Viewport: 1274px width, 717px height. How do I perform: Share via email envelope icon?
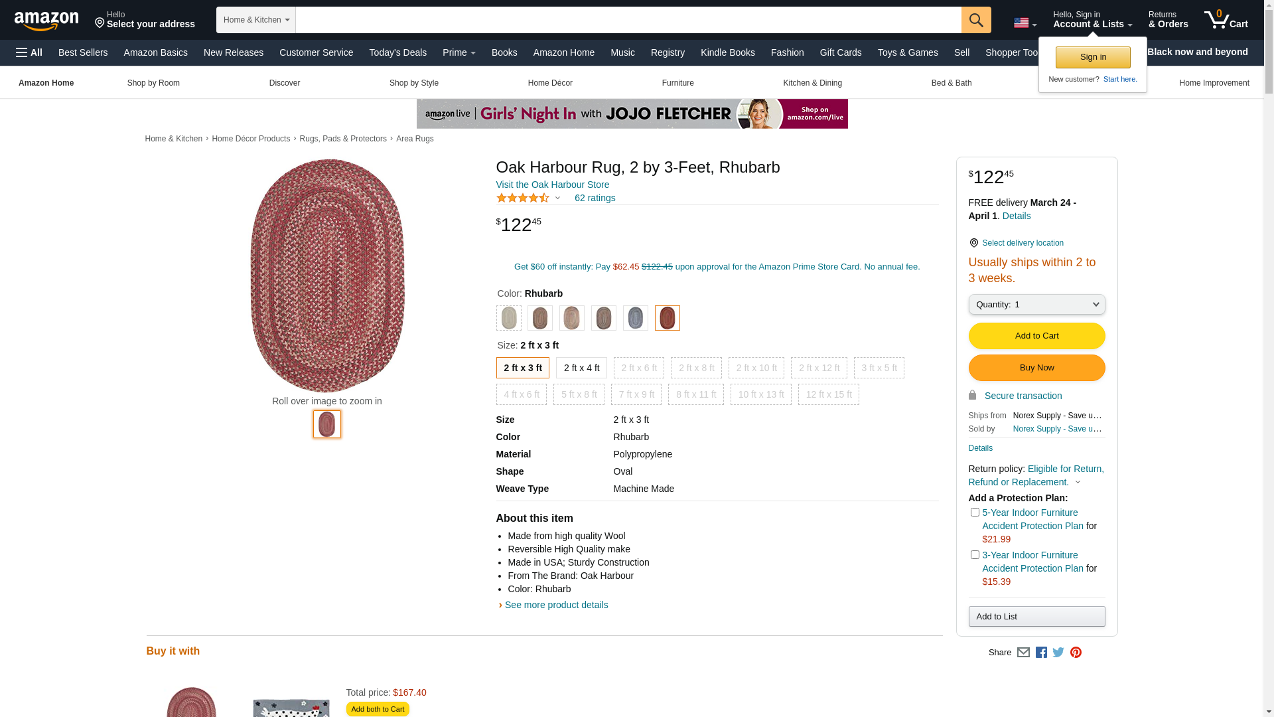pos(1023,653)
